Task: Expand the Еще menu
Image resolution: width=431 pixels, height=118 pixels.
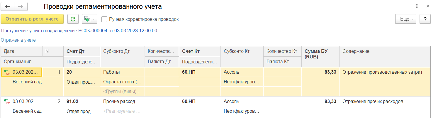Action: [x=406, y=19]
